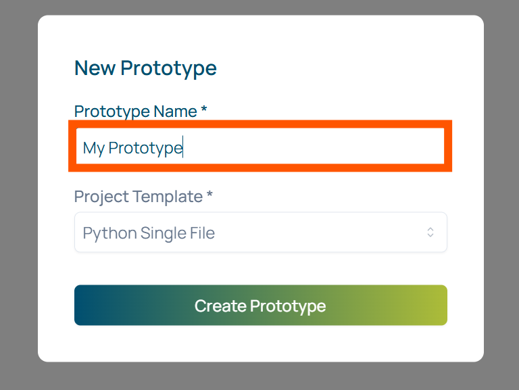The image size is (519, 390).
Task: Click the Create Prototype button
Action: click(x=260, y=306)
